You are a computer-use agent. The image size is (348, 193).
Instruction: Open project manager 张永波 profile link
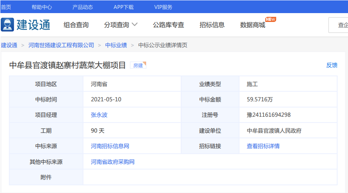coord(99,115)
